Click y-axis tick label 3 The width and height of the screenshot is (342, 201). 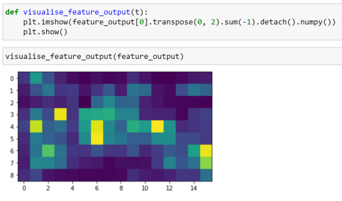pyautogui.click(x=12, y=115)
